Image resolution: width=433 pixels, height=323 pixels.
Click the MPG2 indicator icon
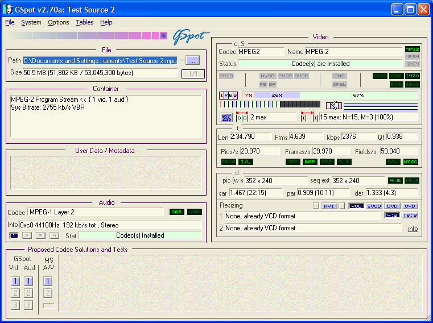413,49
